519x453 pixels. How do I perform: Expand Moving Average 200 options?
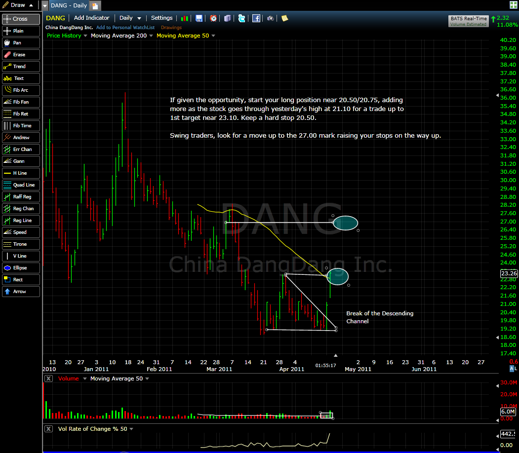151,36
